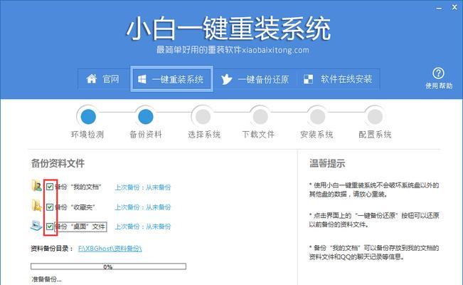Image resolution: width=463 pixels, height=285 pixels.
Task: Uncheck 备份"桌面"文件 checkbox
Action: click(50, 227)
